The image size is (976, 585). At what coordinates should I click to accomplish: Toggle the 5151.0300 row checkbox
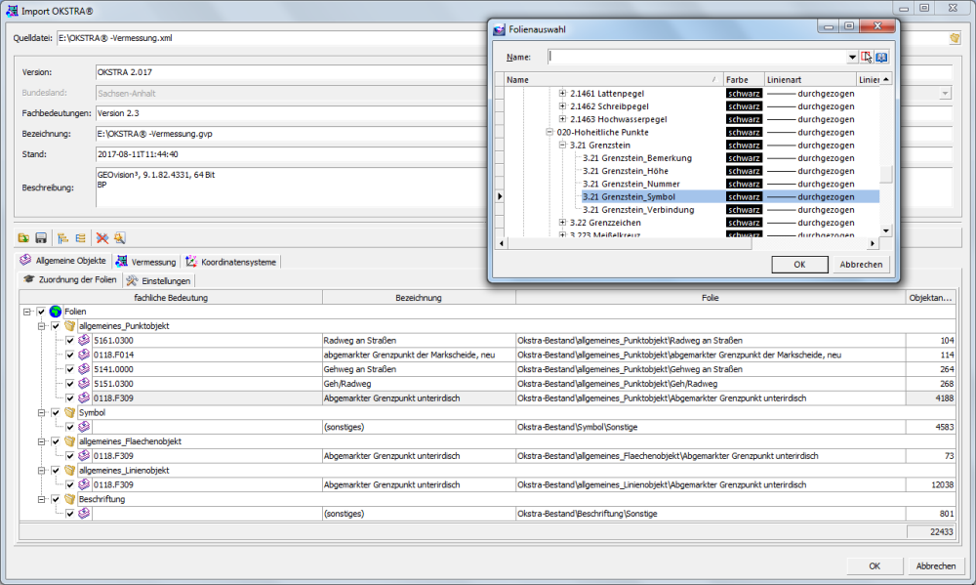(x=69, y=384)
